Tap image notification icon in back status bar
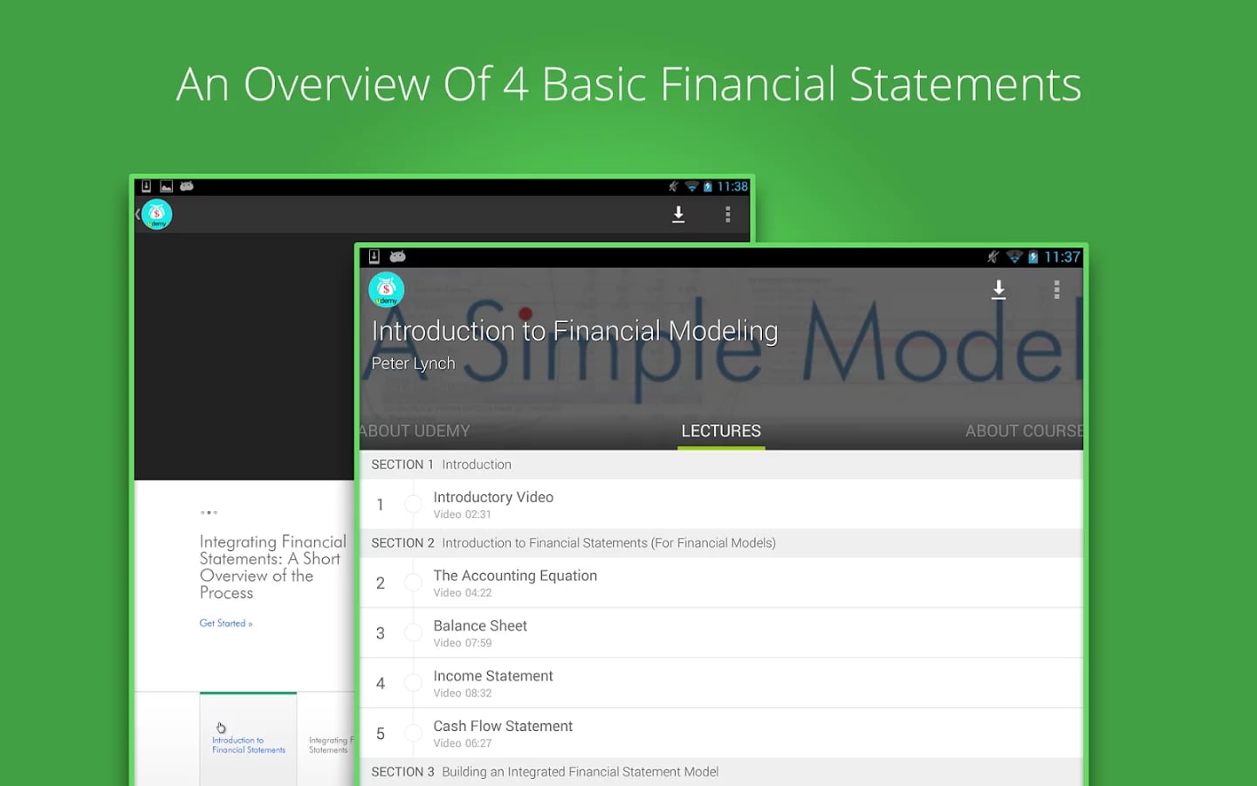 click(x=166, y=187)
